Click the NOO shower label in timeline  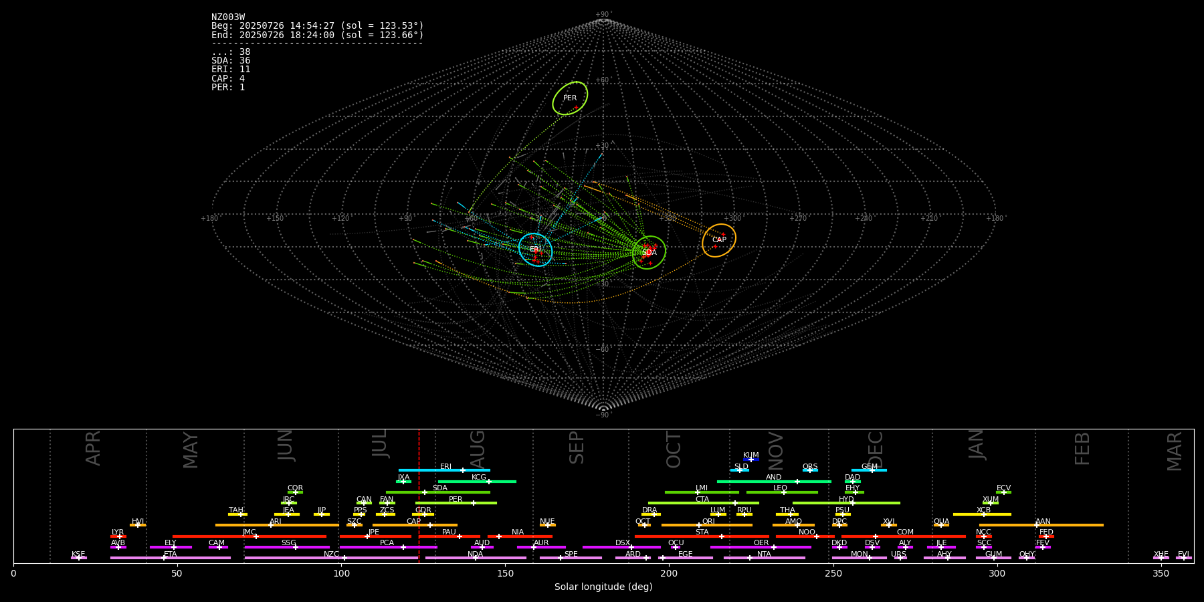tap(807, 532)
